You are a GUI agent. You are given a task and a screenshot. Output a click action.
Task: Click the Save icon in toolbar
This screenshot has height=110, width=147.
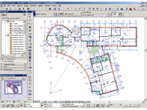[10, 9]
